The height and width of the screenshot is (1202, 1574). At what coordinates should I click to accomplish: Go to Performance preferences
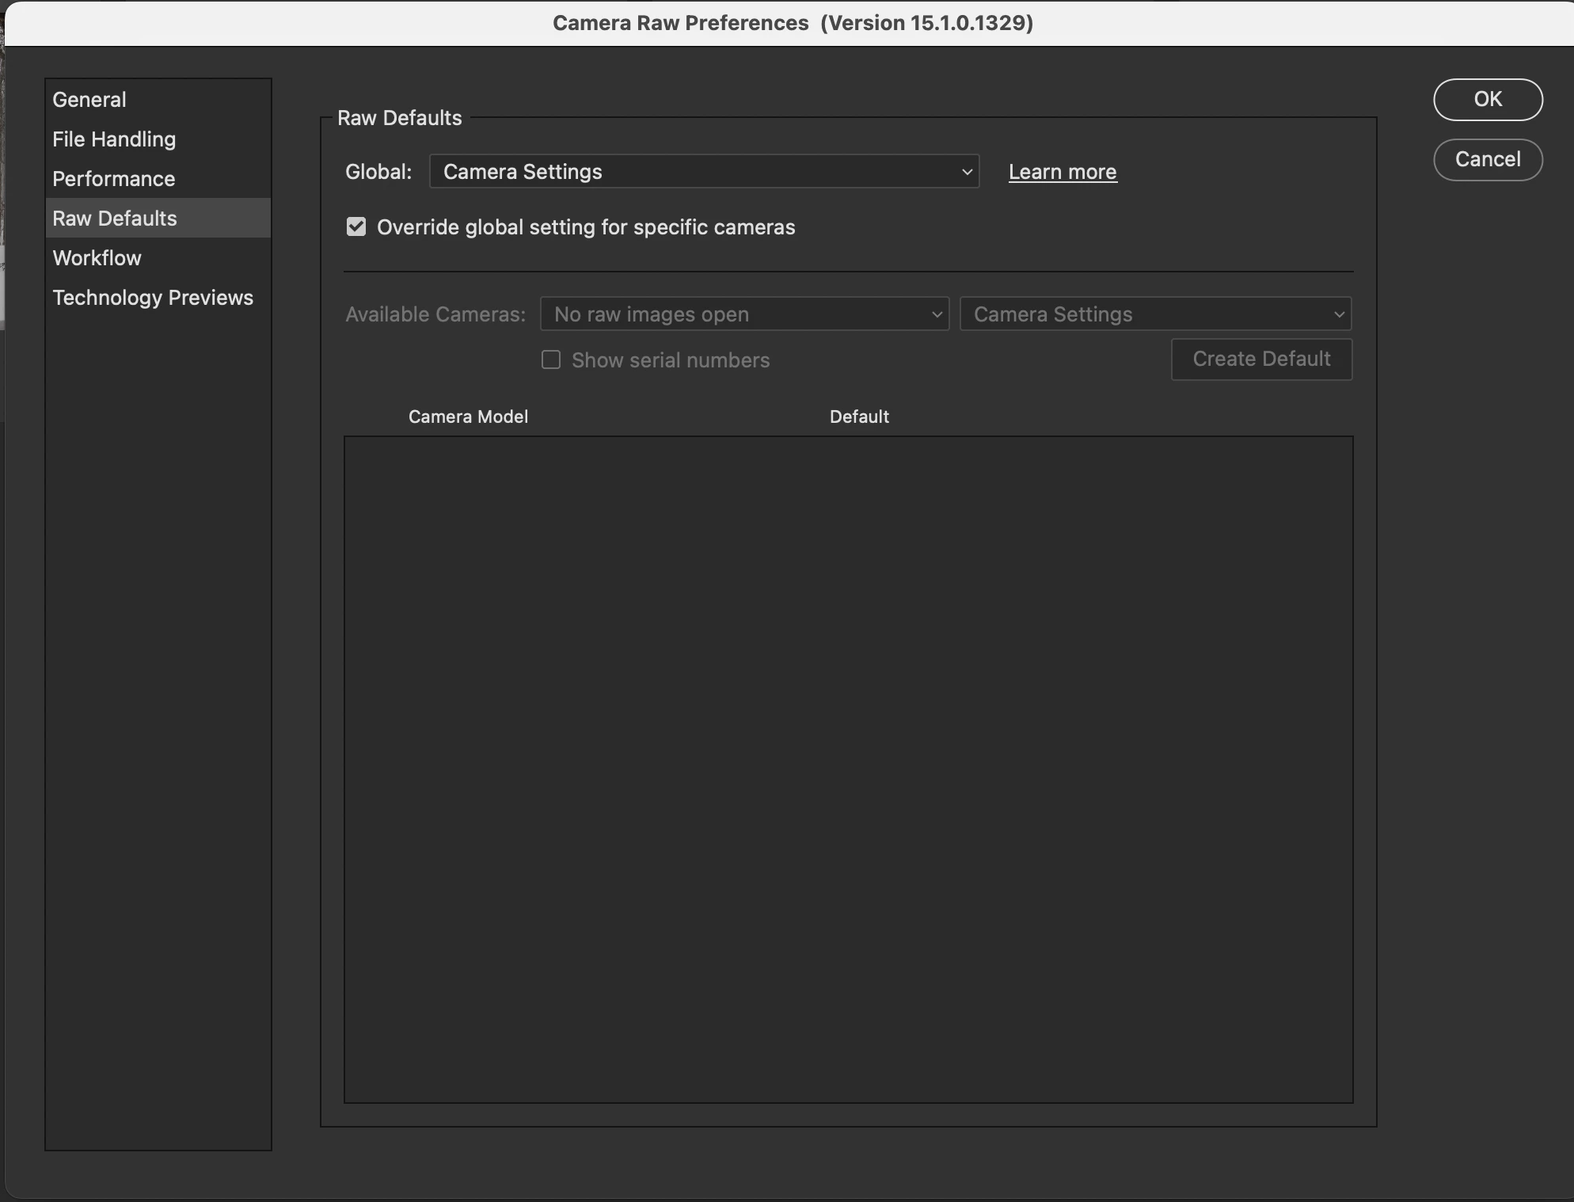coord(113,179)
